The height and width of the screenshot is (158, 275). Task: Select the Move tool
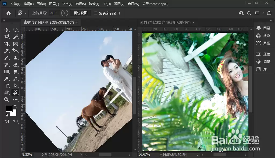(x=6, y=30)
